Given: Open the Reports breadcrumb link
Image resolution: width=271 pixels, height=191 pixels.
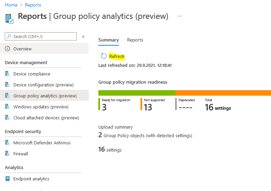Looking at the screenshot, I should click(x=33, y=5).
